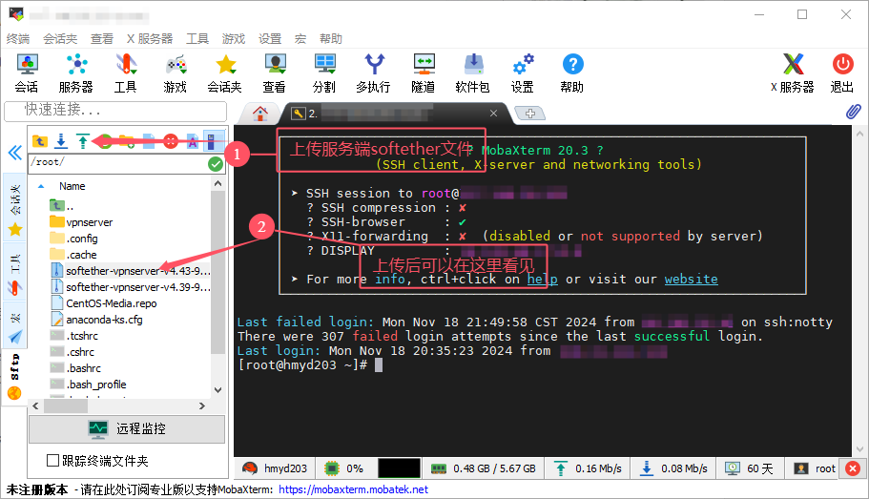This screenshot has height=499, width=869.
Task: Collapse the sidebar with double chevron
Action: (14, 153)
